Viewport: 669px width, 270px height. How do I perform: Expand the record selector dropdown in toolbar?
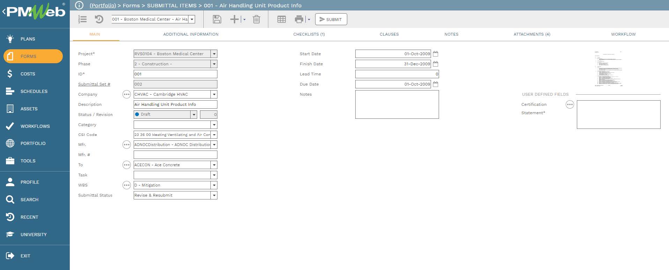tap(192, 19)
